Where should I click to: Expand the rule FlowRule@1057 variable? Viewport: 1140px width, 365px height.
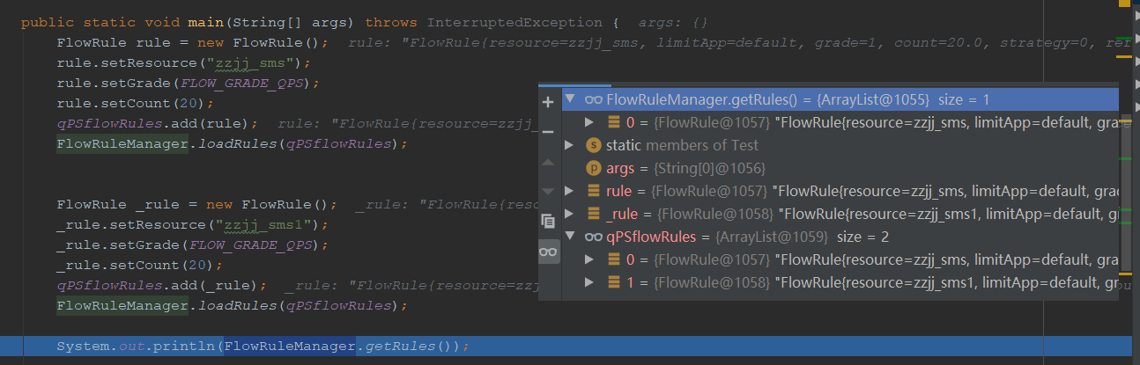click(x=570, y=191)
